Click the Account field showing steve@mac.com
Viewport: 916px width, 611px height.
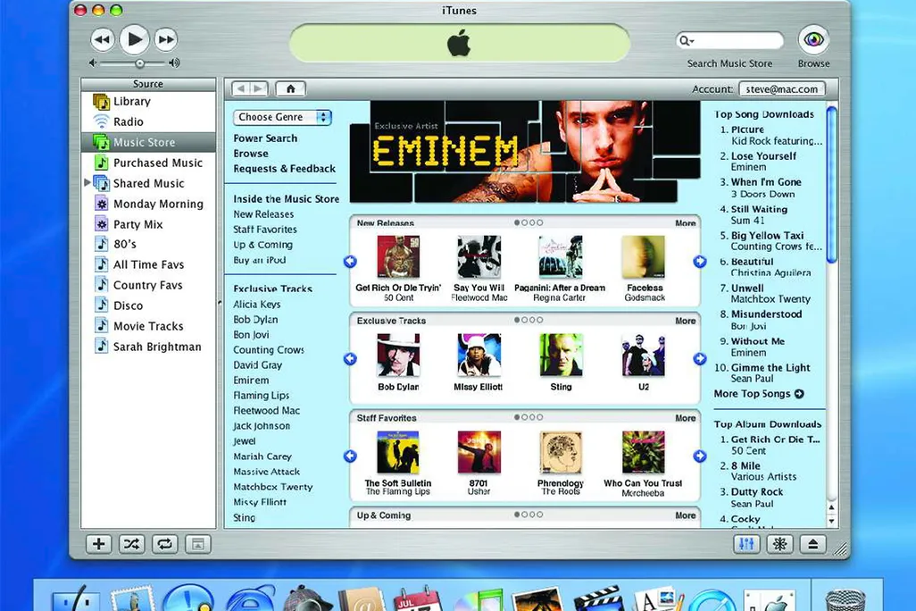[x=781, y=88]
